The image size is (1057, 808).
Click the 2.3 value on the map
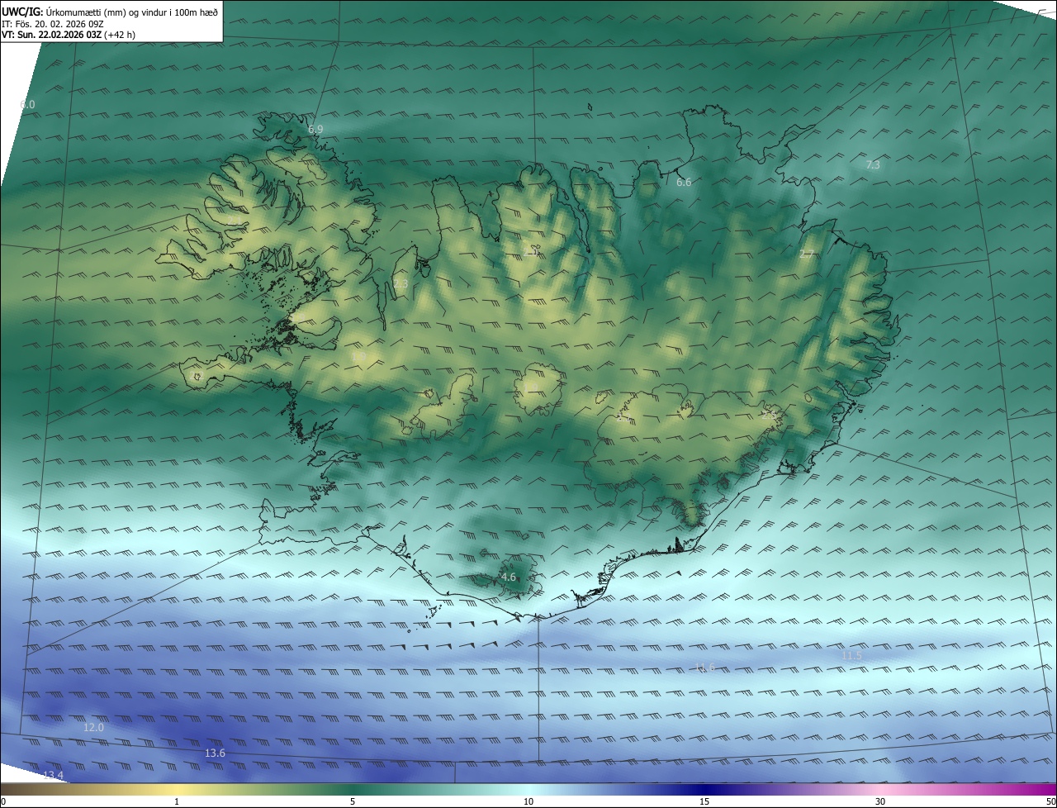(x=401, y=284)
